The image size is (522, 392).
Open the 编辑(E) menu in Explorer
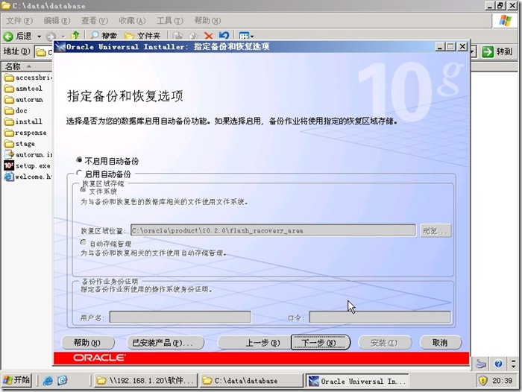click(x=57, y=21)
